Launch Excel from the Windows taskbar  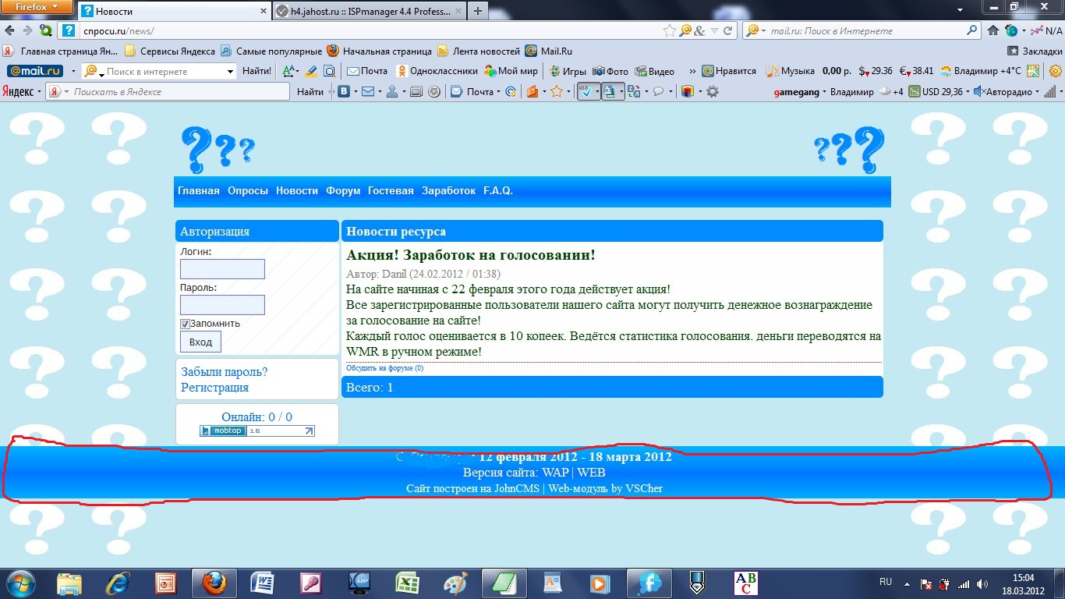pos(407,583)
